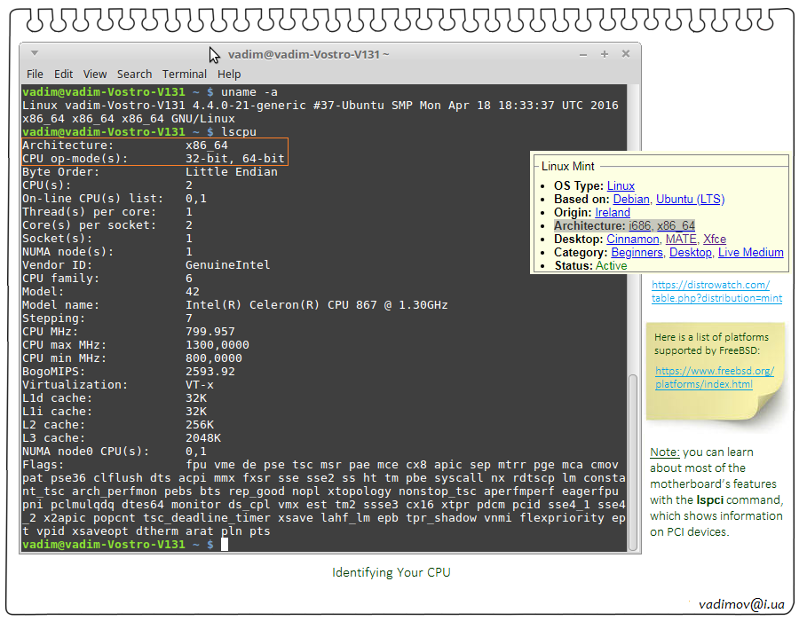Open the Search menu
The height and width of the screenshot is (621, 799).
tap(134, 75)
